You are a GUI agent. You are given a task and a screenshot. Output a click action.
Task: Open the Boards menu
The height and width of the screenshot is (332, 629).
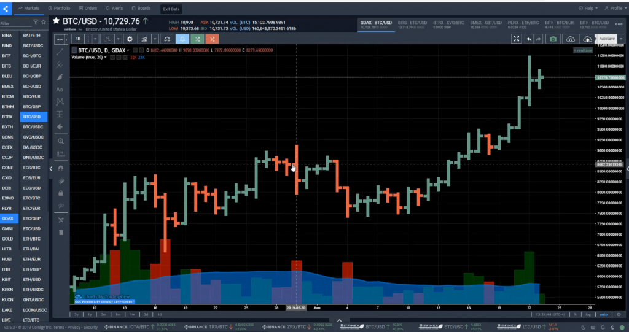click(141, 8)
